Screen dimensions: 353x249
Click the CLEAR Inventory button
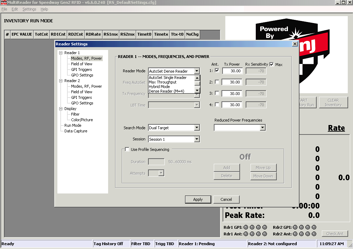tap(333, 102)
